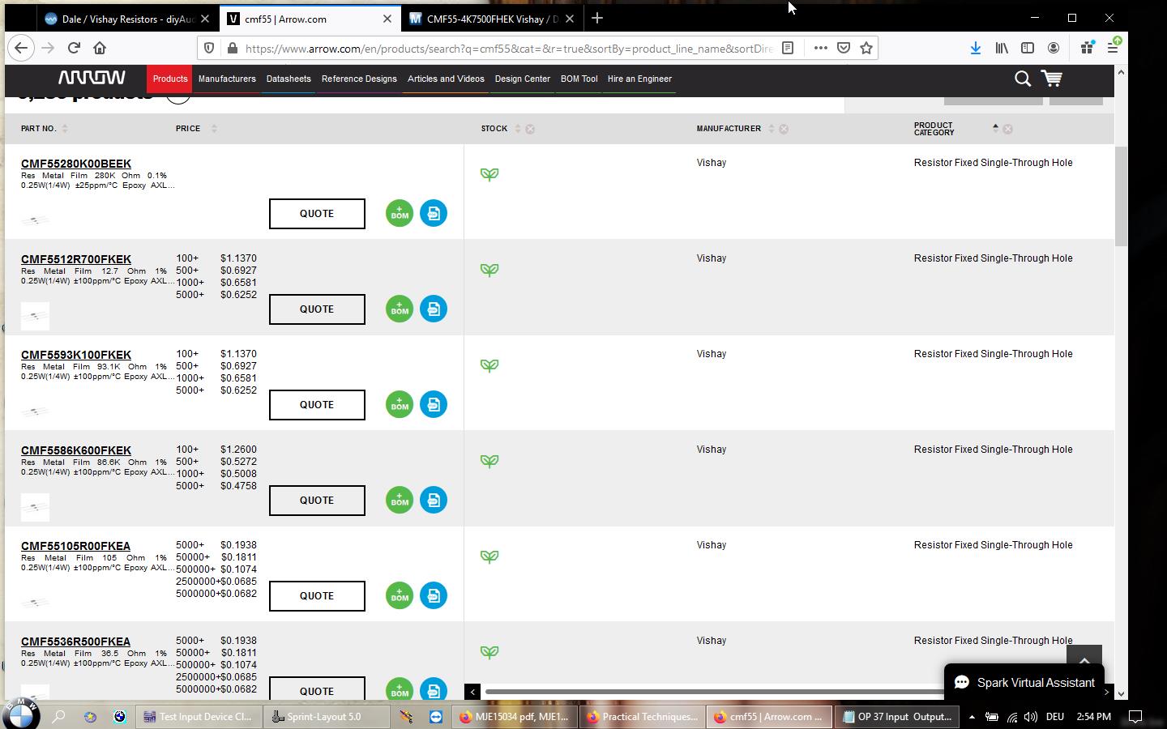This screenshot has width=1167, height=729.
Task: Clear the Manufacturer column filter
Action: pyautogui.click(x=784, y=129)
